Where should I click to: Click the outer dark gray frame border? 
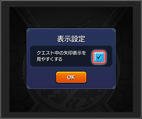click(x=5, y=59)
